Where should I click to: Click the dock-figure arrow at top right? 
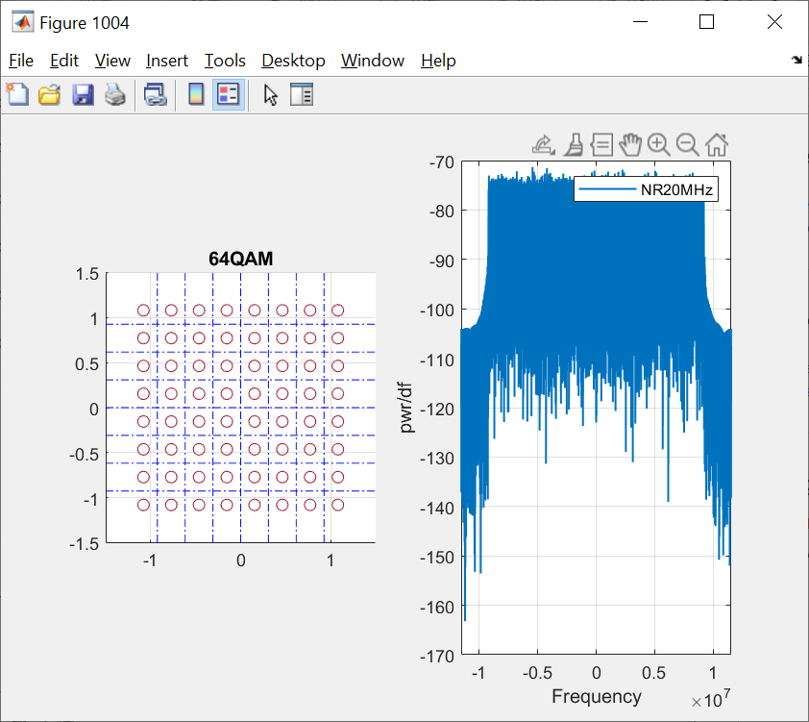(797, 60)
